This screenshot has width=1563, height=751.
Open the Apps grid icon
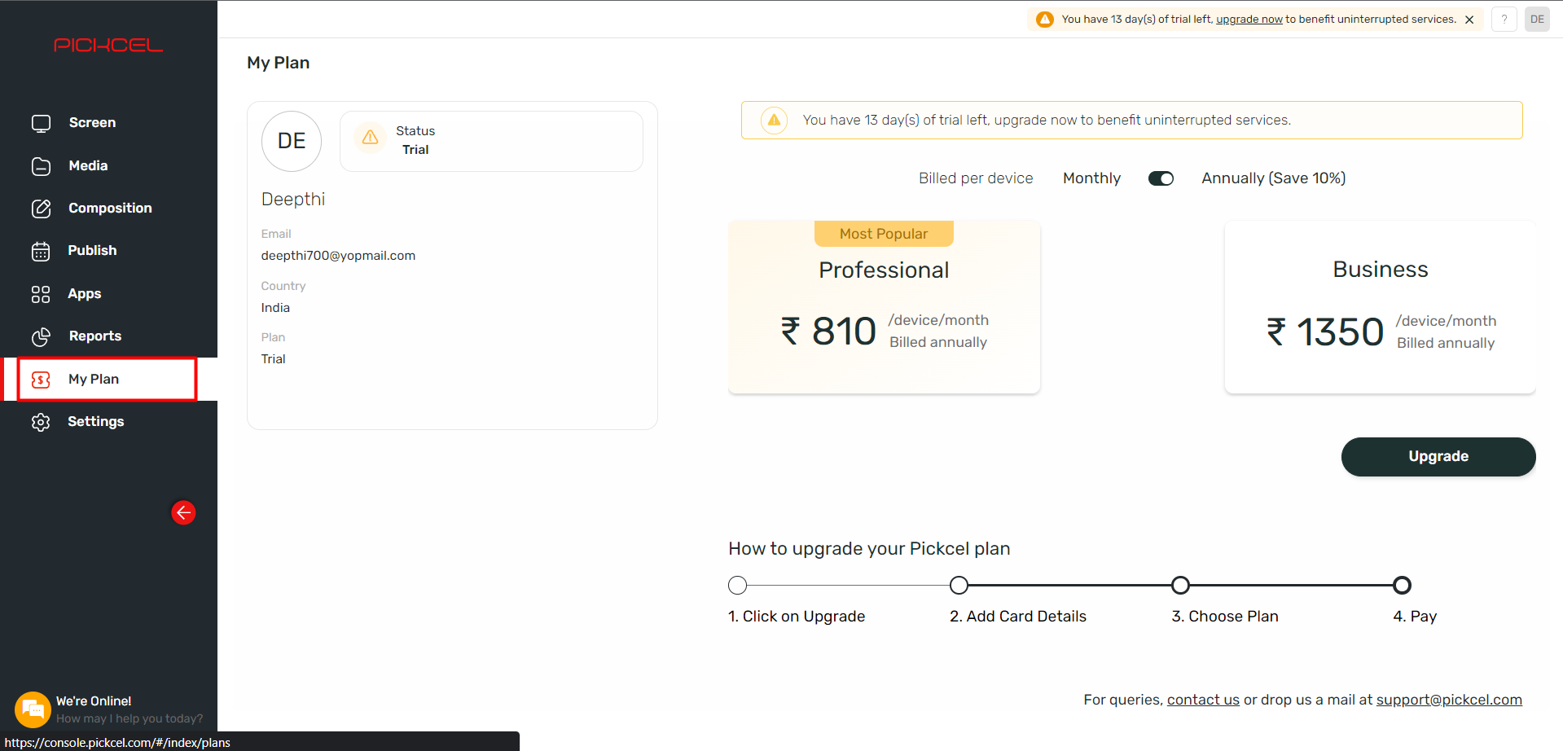41,294
